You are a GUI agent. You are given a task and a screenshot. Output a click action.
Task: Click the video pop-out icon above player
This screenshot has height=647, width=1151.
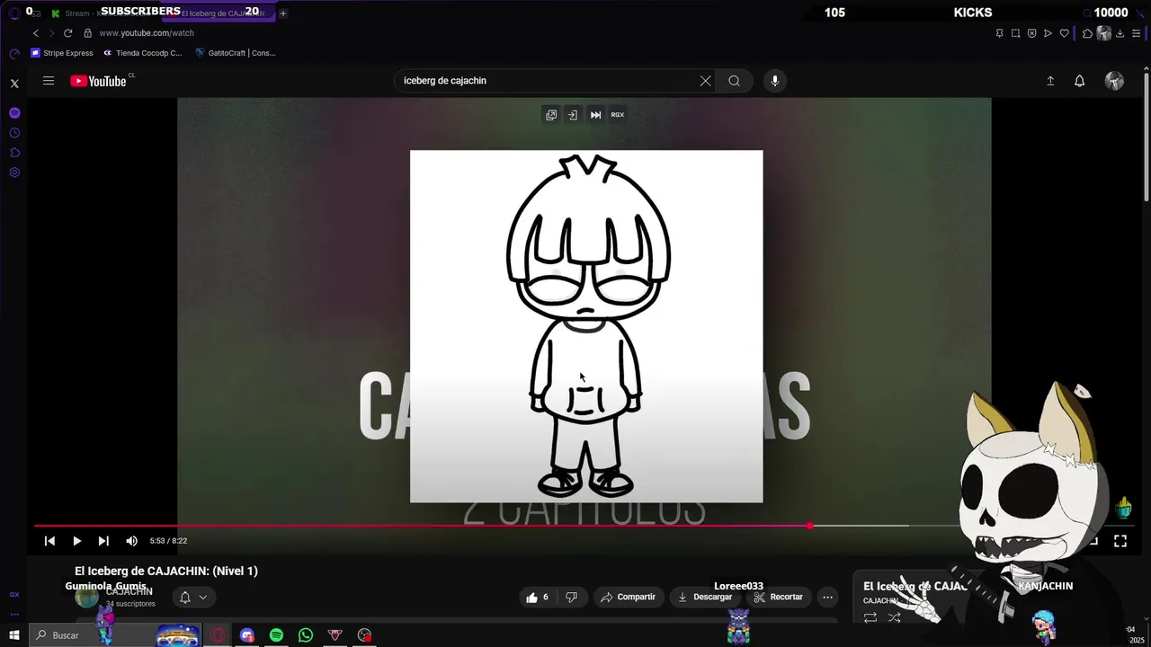(x=551, y=115)
